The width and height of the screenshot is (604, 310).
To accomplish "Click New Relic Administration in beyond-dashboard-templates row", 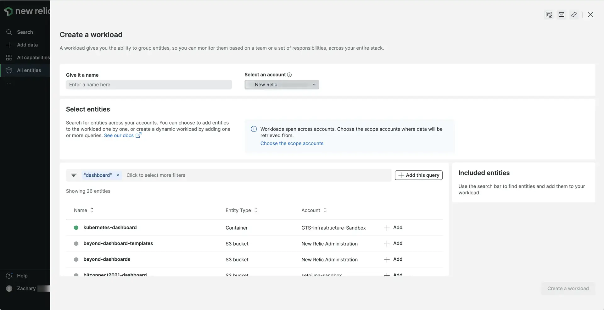I will click(329, 244).
